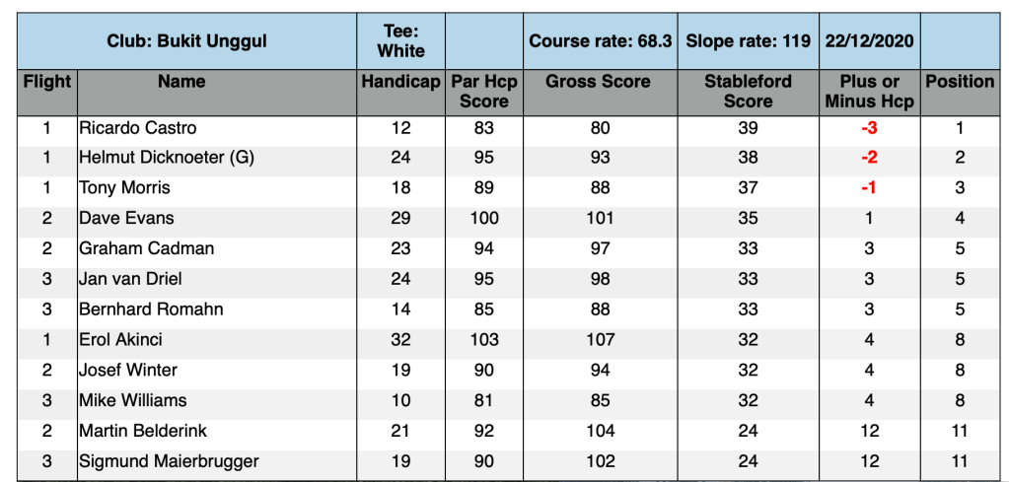This screenshot has height=482, width=1009.
Task: Select the Gross Score column header
Action: pos(599,82)
